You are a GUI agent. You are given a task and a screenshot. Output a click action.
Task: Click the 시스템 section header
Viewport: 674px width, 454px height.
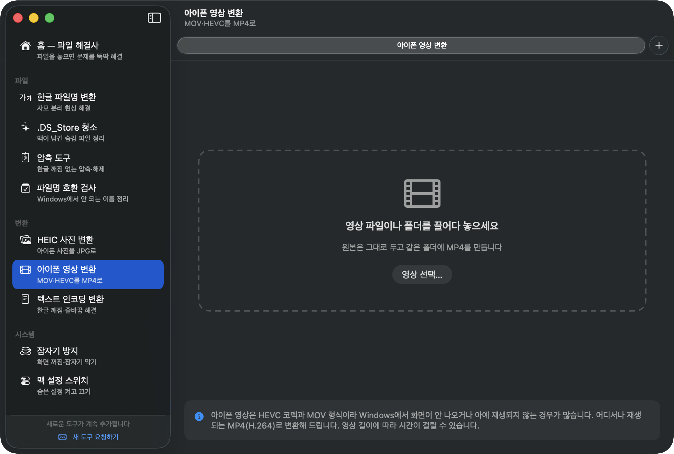point(25,334)
